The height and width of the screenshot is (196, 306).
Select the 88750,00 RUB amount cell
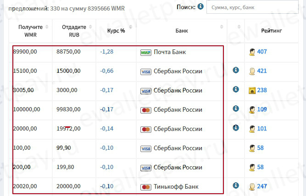coord(68,52)
